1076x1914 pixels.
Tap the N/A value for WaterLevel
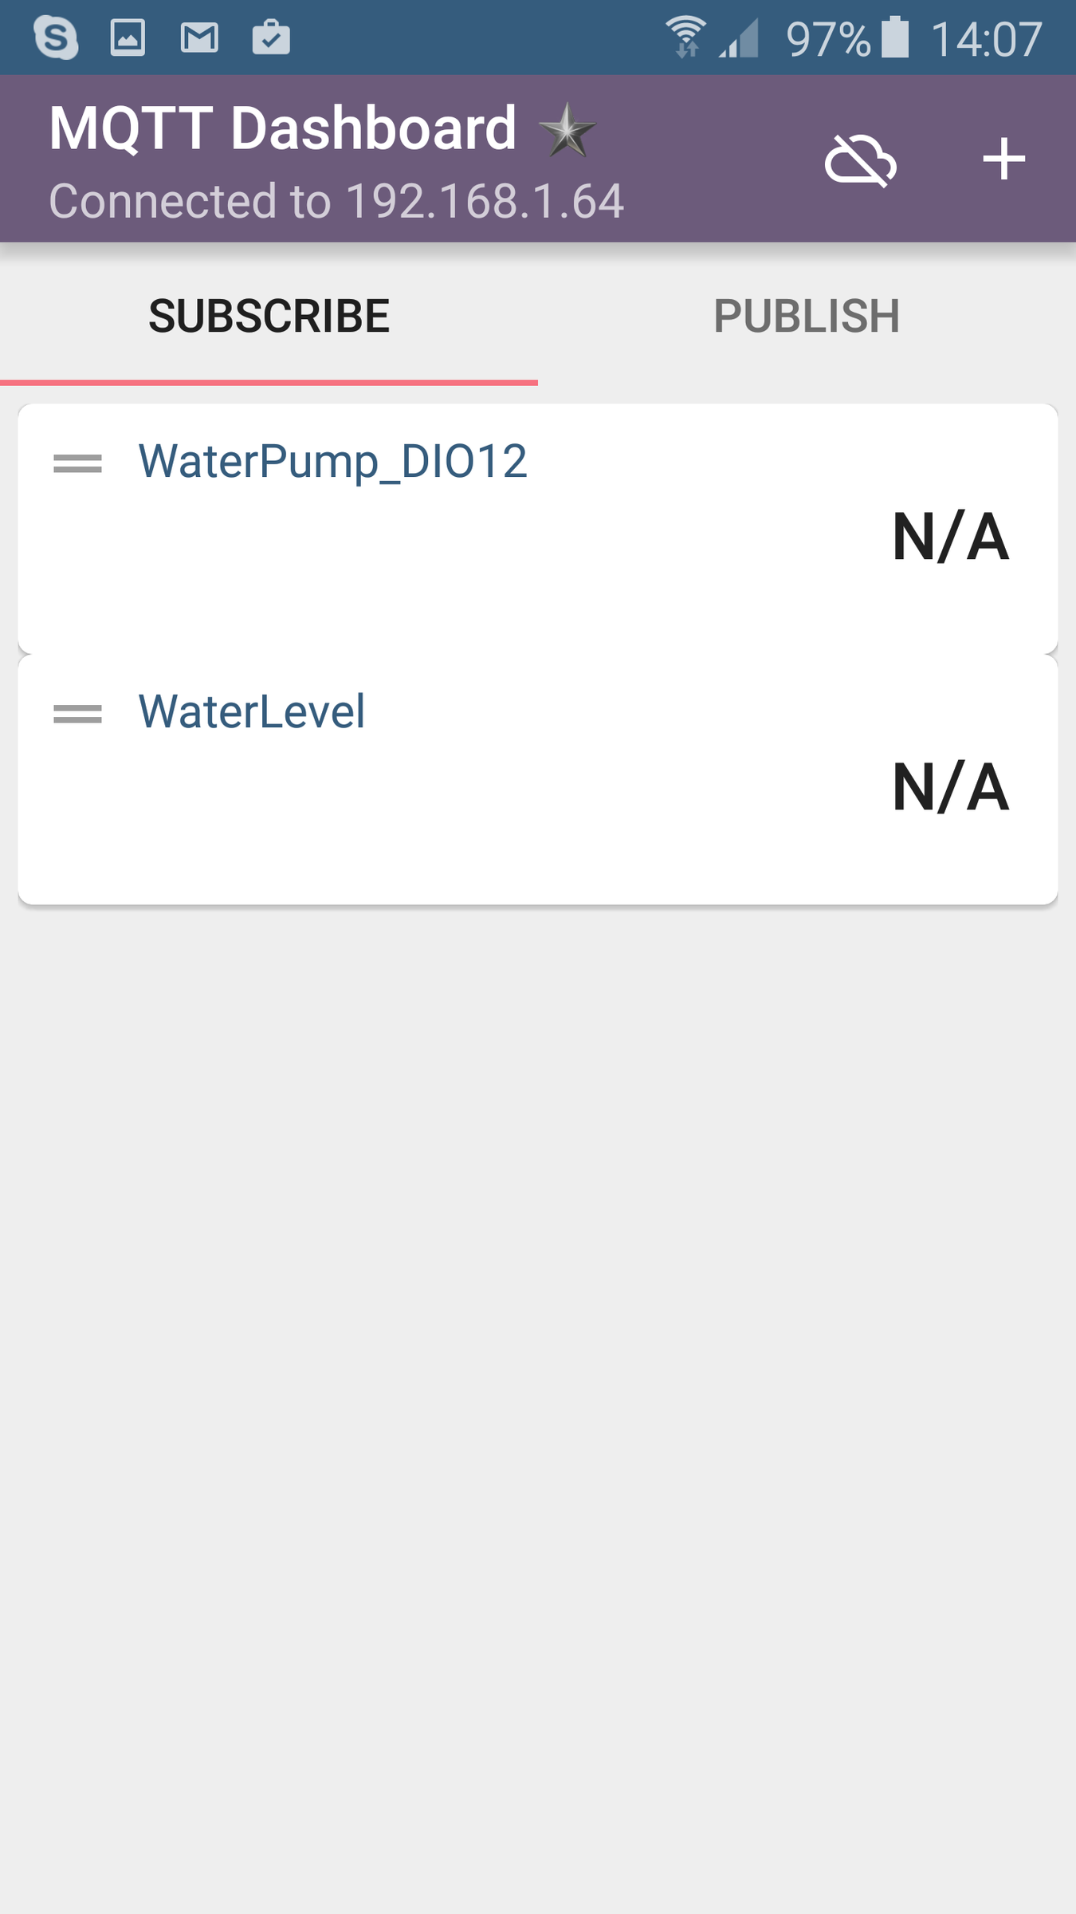point(950,787)
